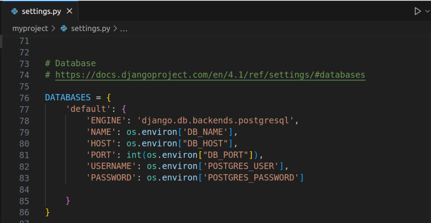The width and height of the screenshot is (431, 223).
Task: Click the "# Database" comment line
Action: click(70, 63)
